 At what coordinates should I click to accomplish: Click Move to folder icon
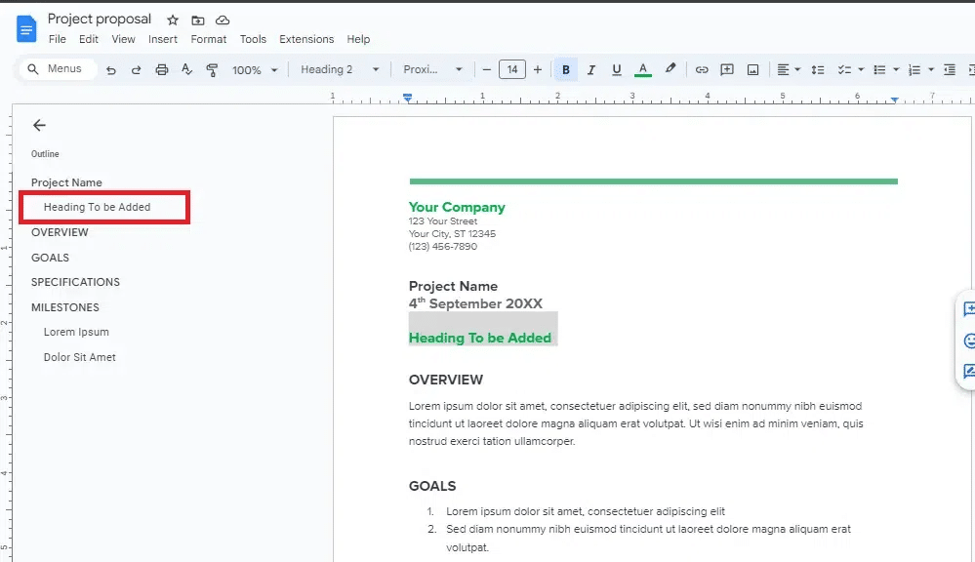pos(198,20)
